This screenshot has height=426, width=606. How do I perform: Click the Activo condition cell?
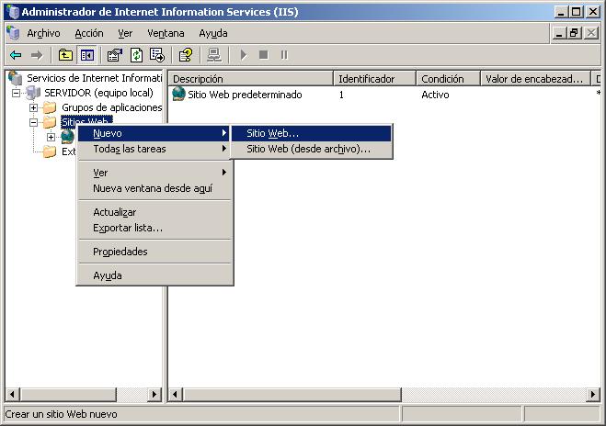(435, 95)
